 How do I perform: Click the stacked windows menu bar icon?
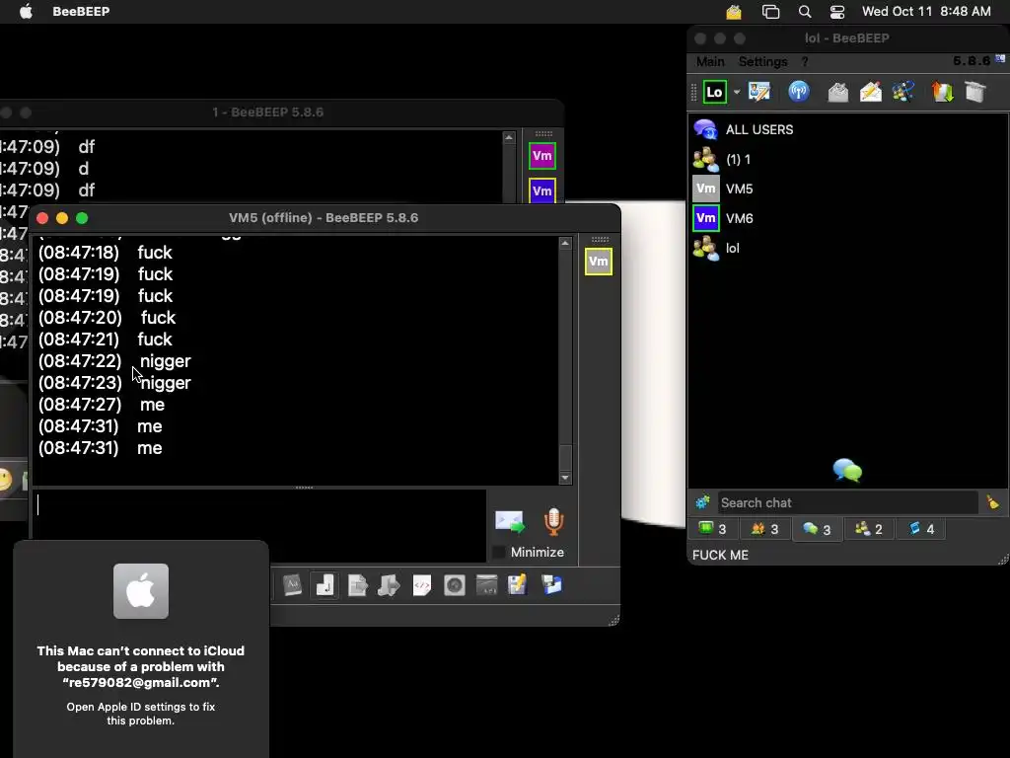click(x=770, y=12)
